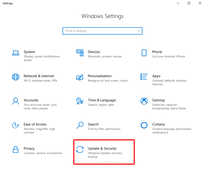Click the Gaming Xbox icon
The width and height of the screenshot is (205, 172).
144,101
